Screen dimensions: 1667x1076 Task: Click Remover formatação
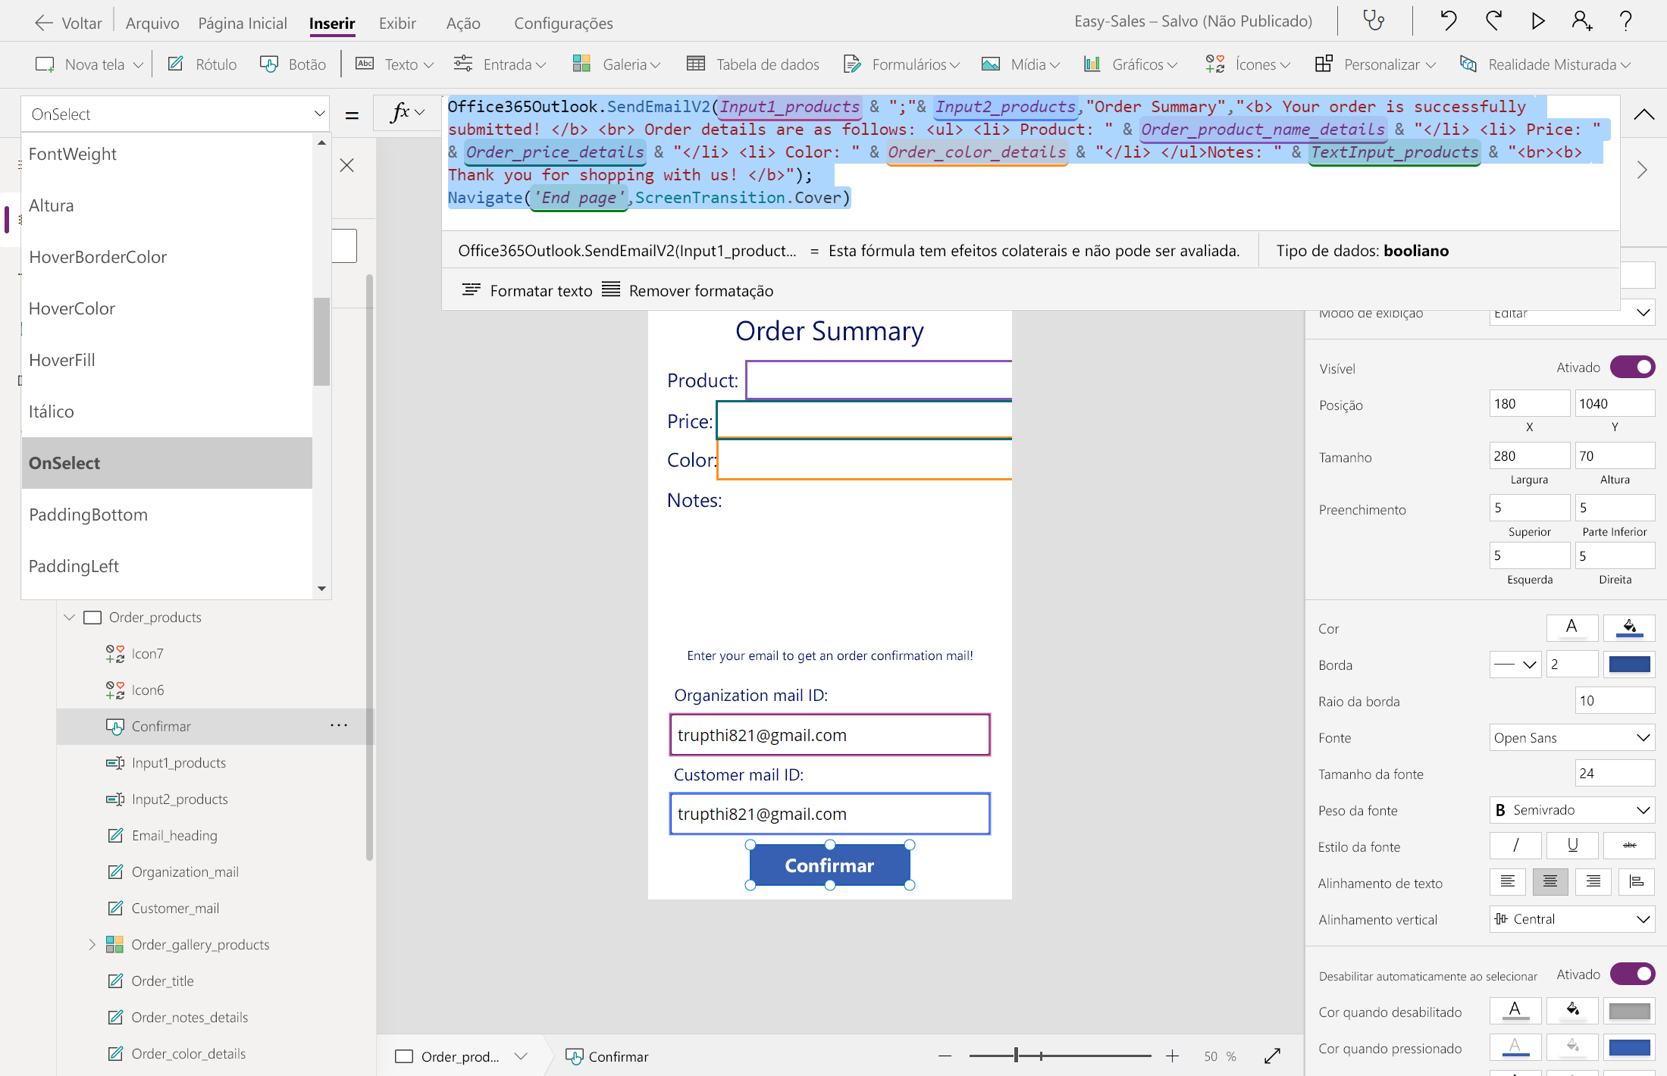click(x=688, y=290)
